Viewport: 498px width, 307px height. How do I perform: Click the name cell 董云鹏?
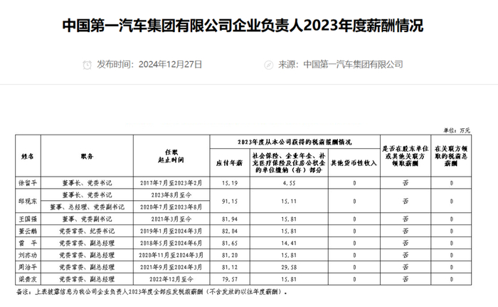pyautogui.click(x=28, y=231)
